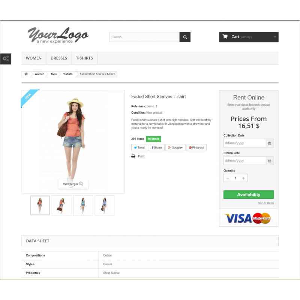Select the T-SHIRTS menu item

pos(84,58)
